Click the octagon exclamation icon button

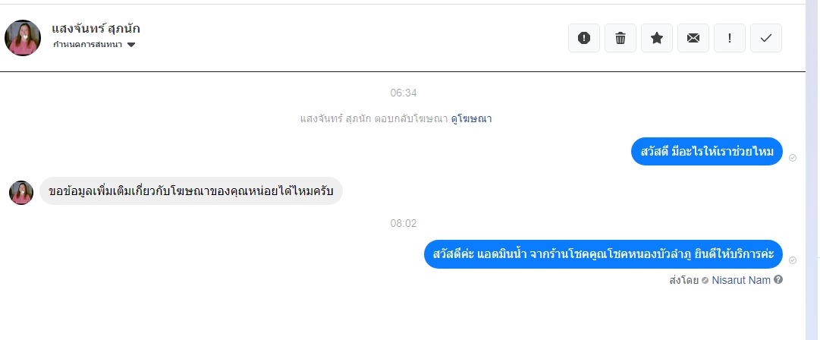click(584, 38)
